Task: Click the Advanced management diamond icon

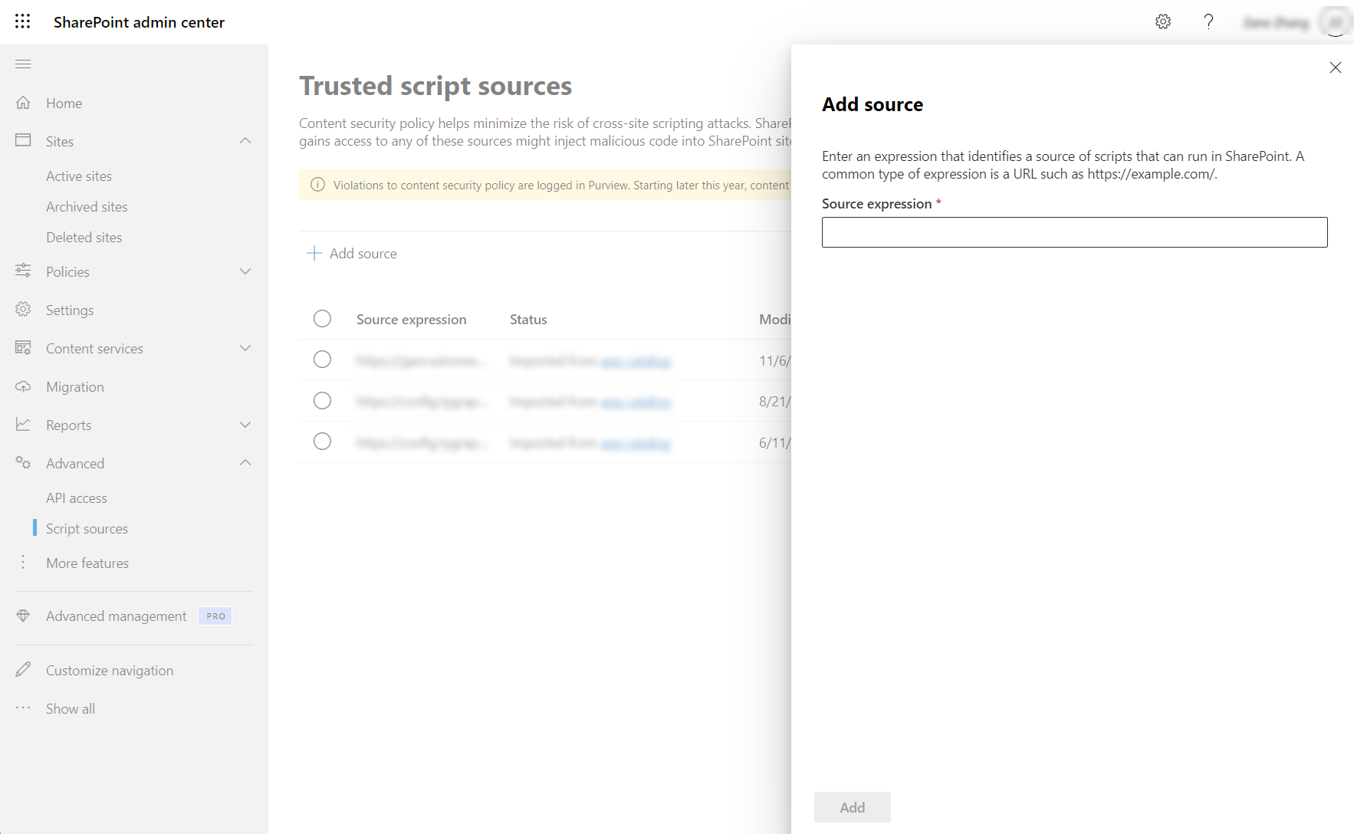Action: pos(23,616)
